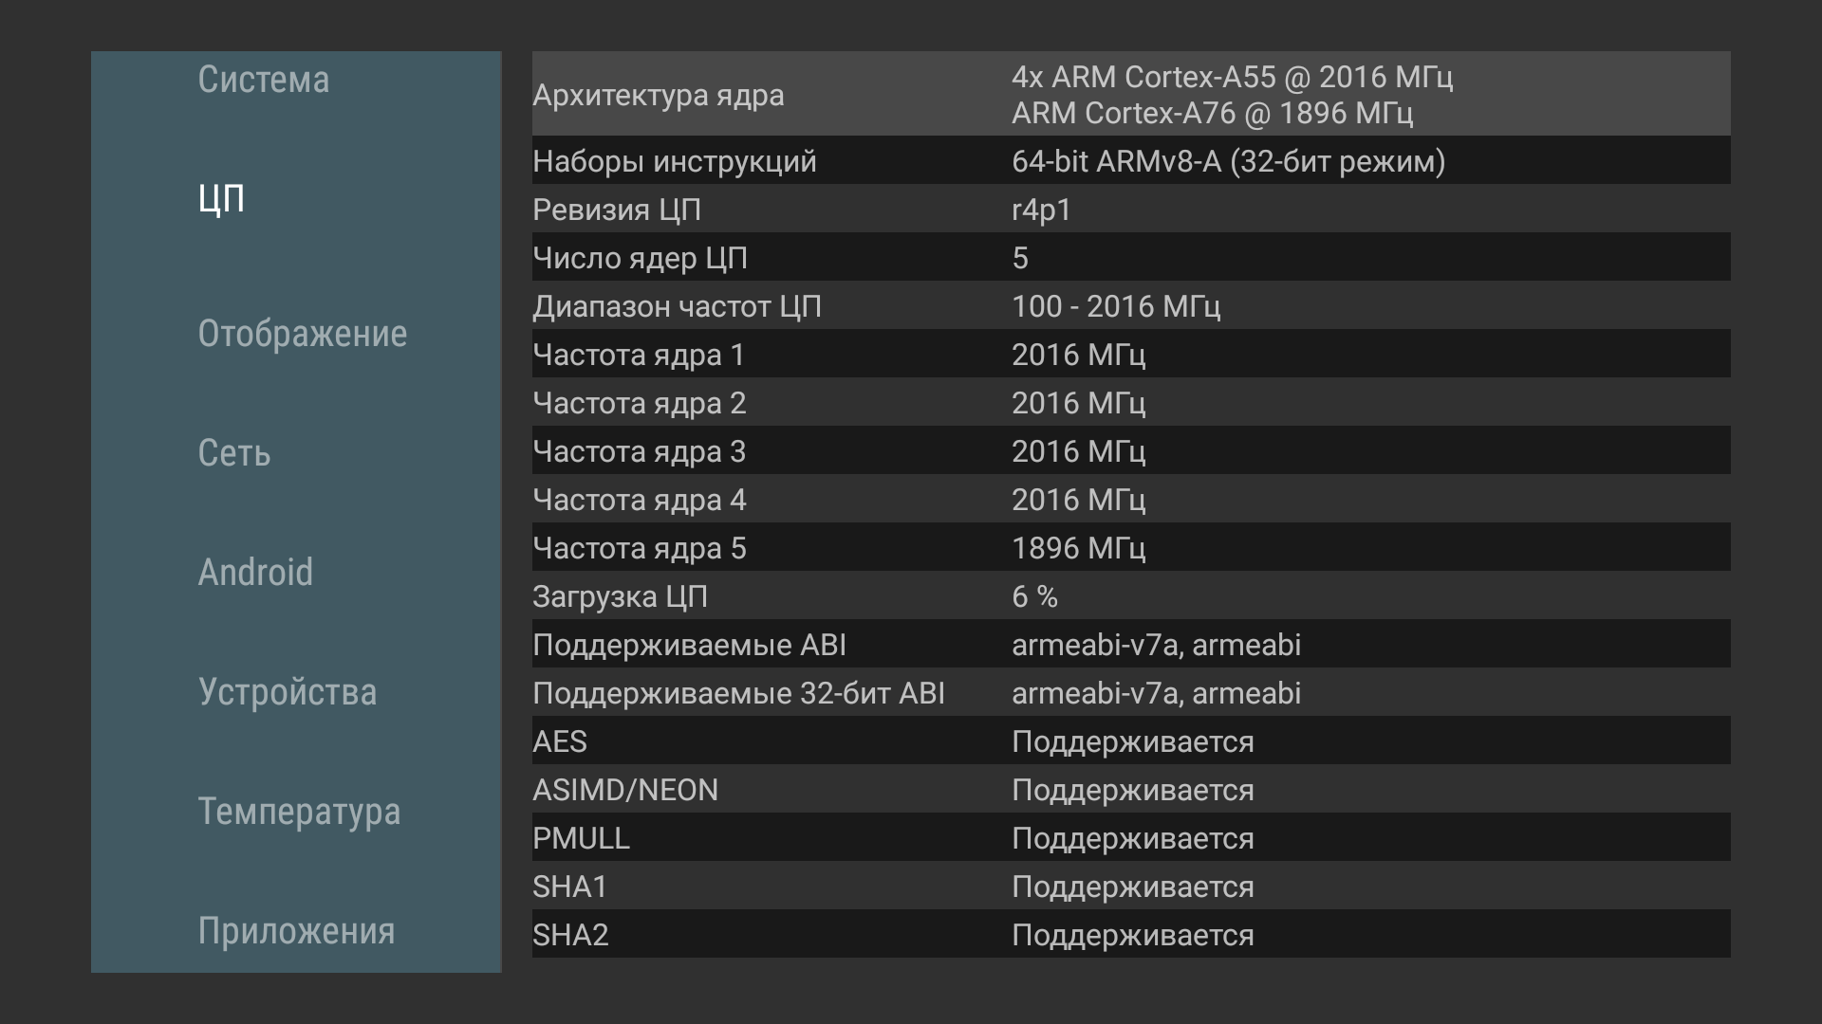Select the Архитектура ядра row
Image resolution: width=1822 pixels, height=1024 pixels.
click(1130, 94)
